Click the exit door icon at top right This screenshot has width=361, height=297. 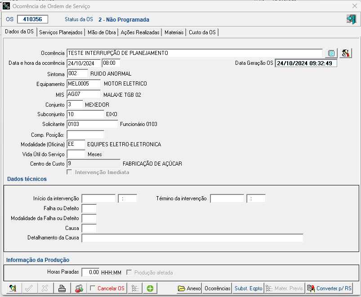351,19
